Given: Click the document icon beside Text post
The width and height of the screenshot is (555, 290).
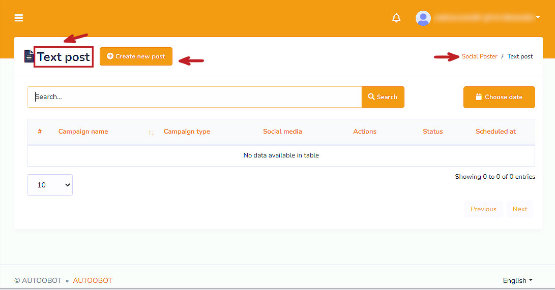Looking at the screenshot, I should coord(29,56).
